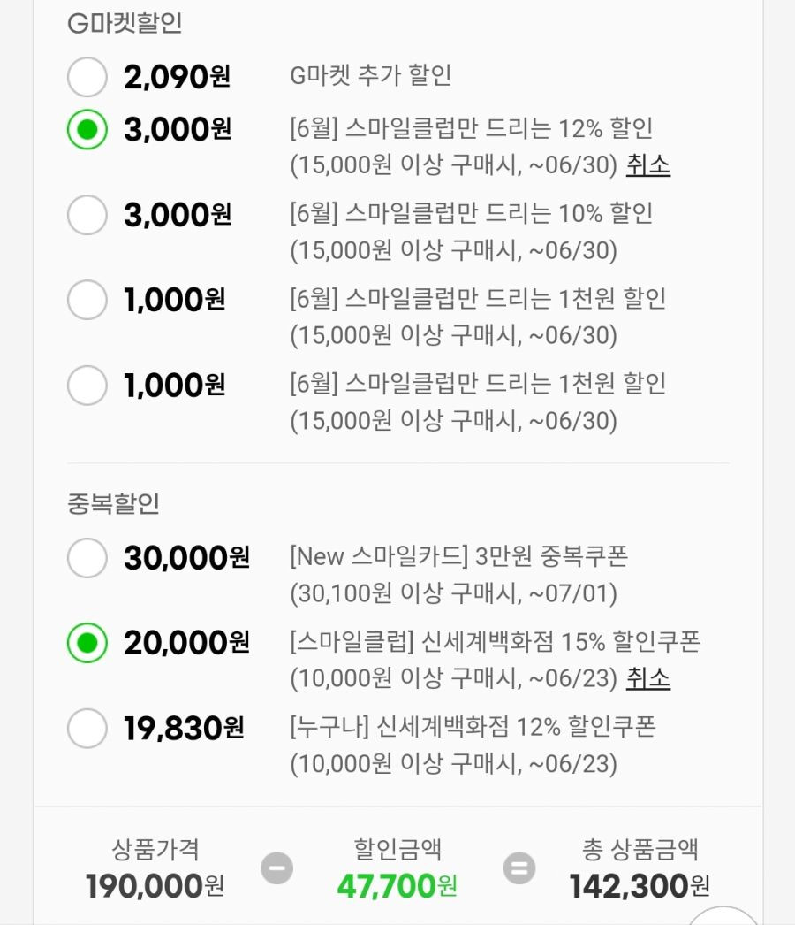
Task: Choose the 30,000원 New 스마일카드 중복쿠폰 radio
Action: 87,557
